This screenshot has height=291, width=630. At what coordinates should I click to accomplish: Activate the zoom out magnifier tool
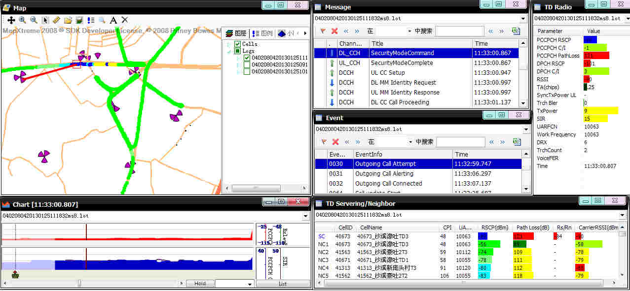point(34,20)
